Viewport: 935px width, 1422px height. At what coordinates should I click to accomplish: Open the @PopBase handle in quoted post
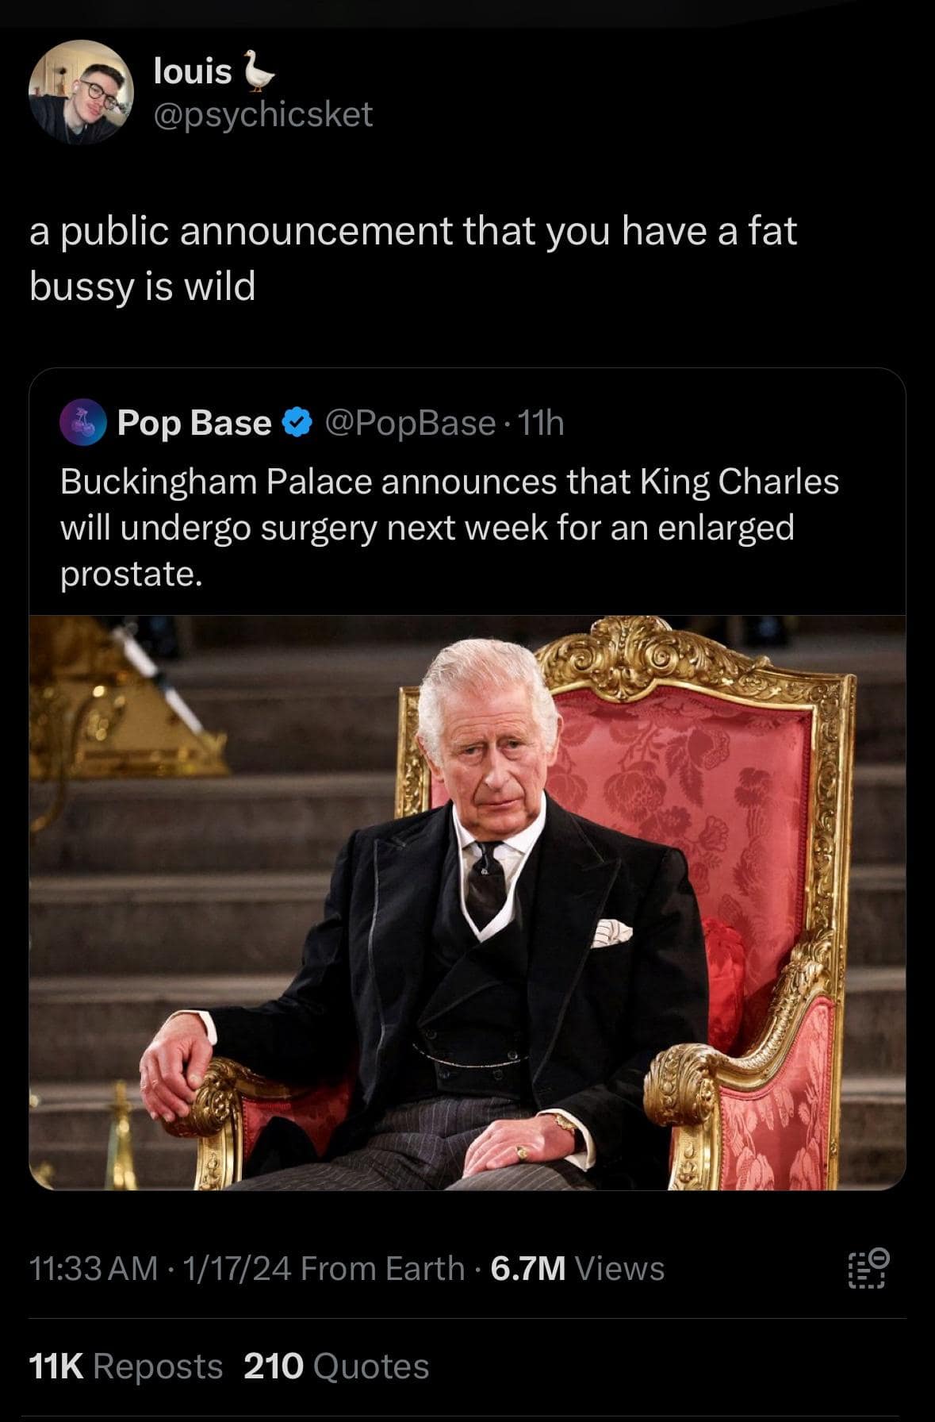click(x=410, y=423)
